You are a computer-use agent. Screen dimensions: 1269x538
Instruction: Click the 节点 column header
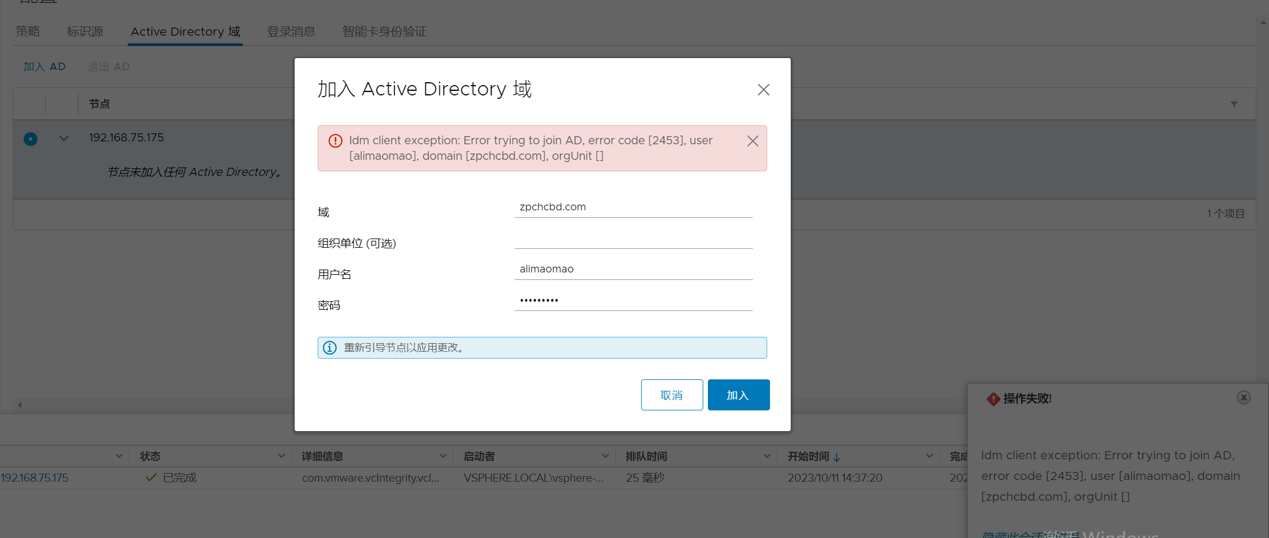(x=99, y=104)
